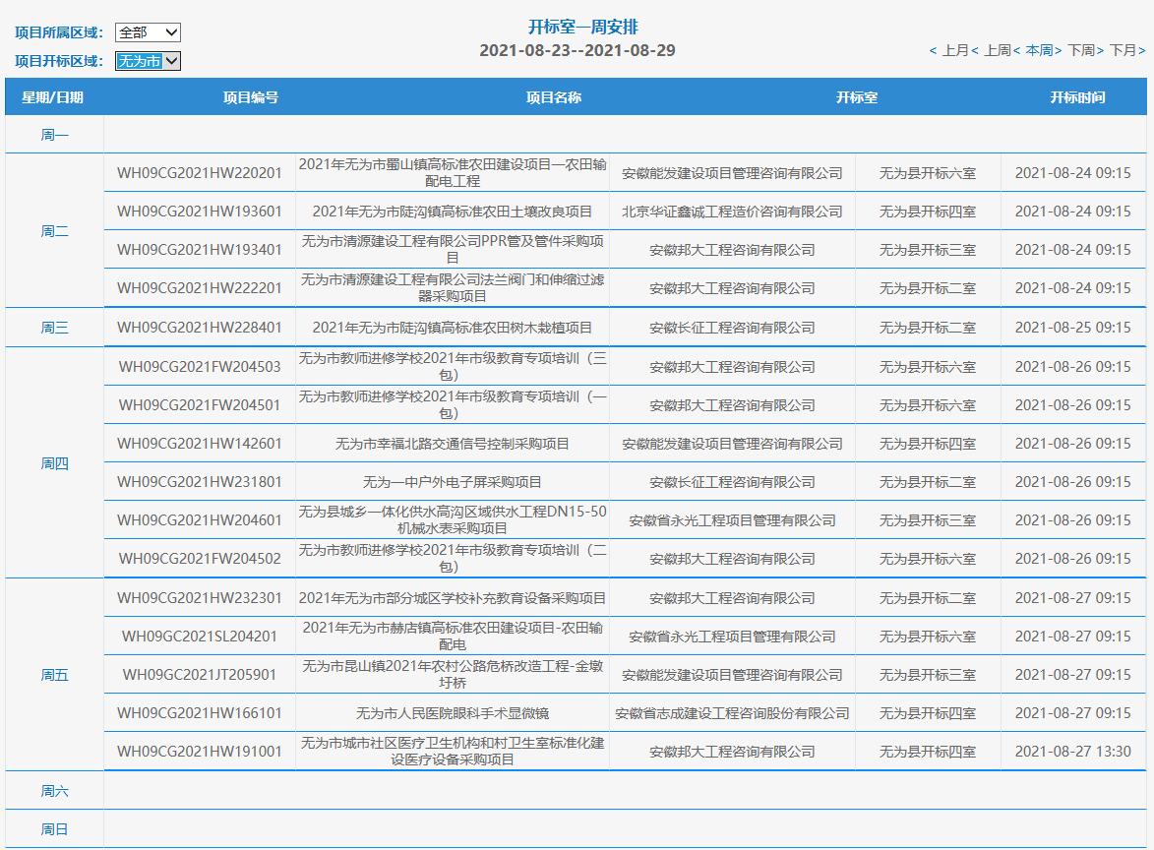Screen dimensions: 1154x850
Task: Click the 上周 previous week link
Action: 997,50
